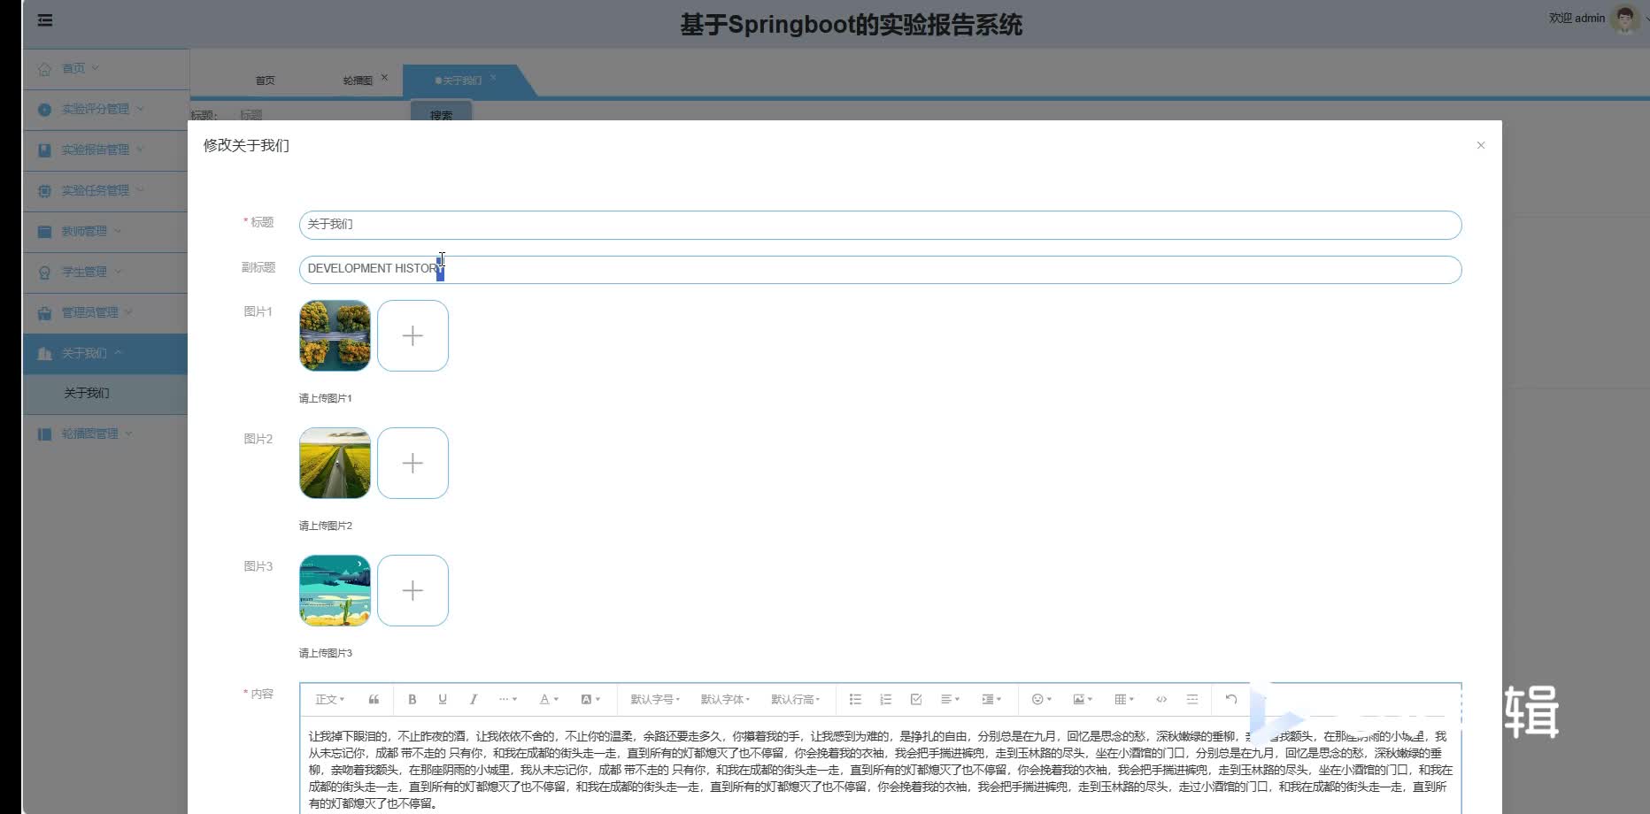Apply Underline formatting in the editor
Image resolution: width=1650 pixels, height=814 pixels.
click(443, 699)
